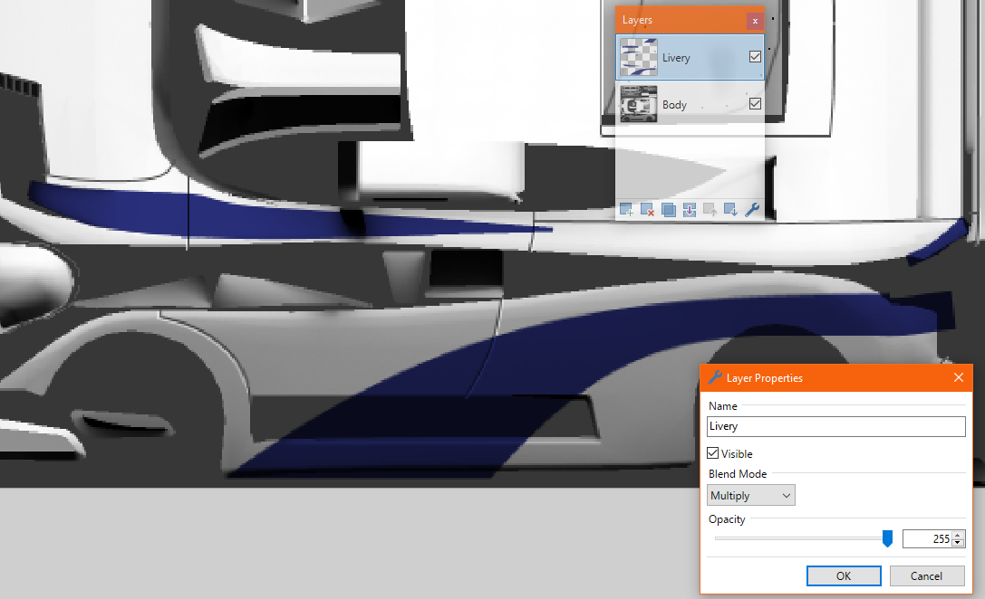Click the Merge Layer Down icon

click(x=689, y=210)
